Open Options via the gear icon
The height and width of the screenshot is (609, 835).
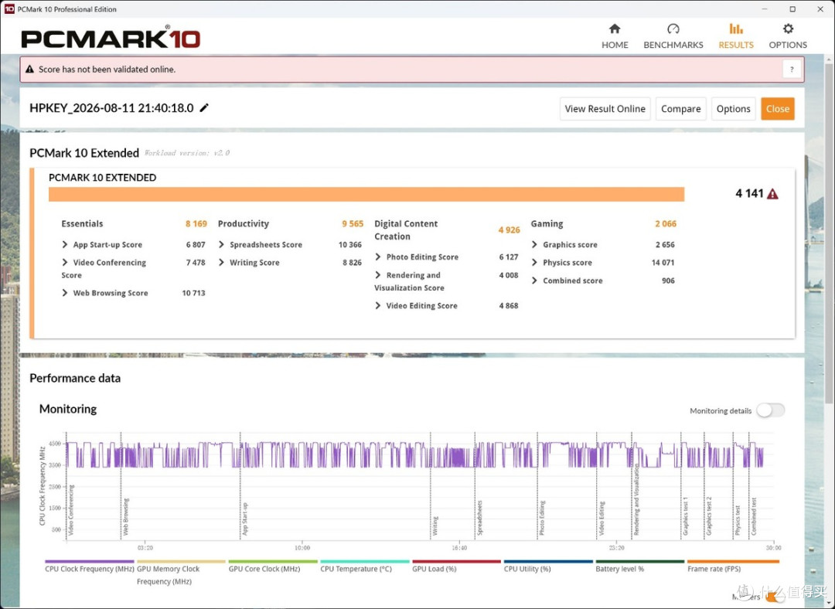[788, 29]
